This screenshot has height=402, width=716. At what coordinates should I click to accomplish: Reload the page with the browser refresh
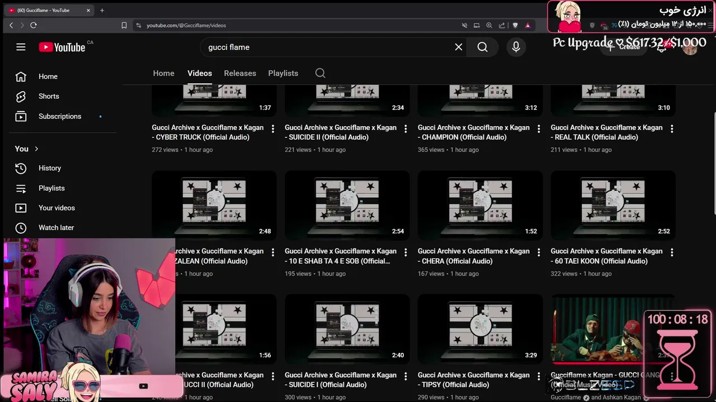coord(34,25)
